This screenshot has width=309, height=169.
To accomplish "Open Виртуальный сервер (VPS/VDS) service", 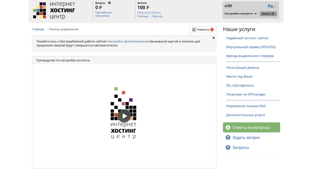I will tap(251, 47).
